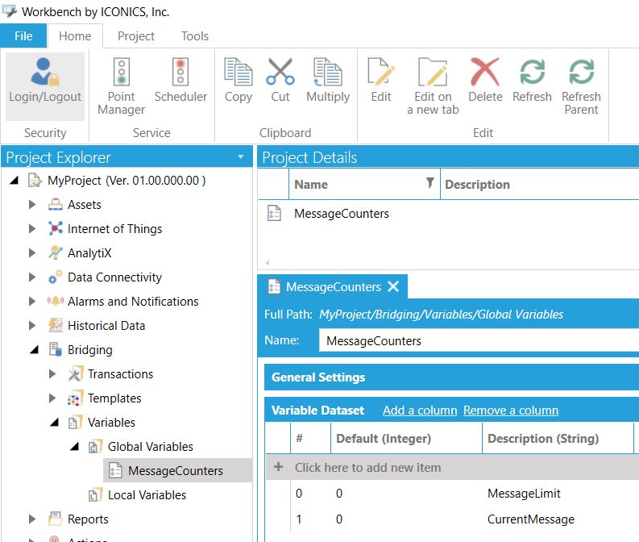Collapse the MyProject root node
Image resolution: width=639 pixels, height=542 pixels.
pyautogui.click(x=15, y=180)
